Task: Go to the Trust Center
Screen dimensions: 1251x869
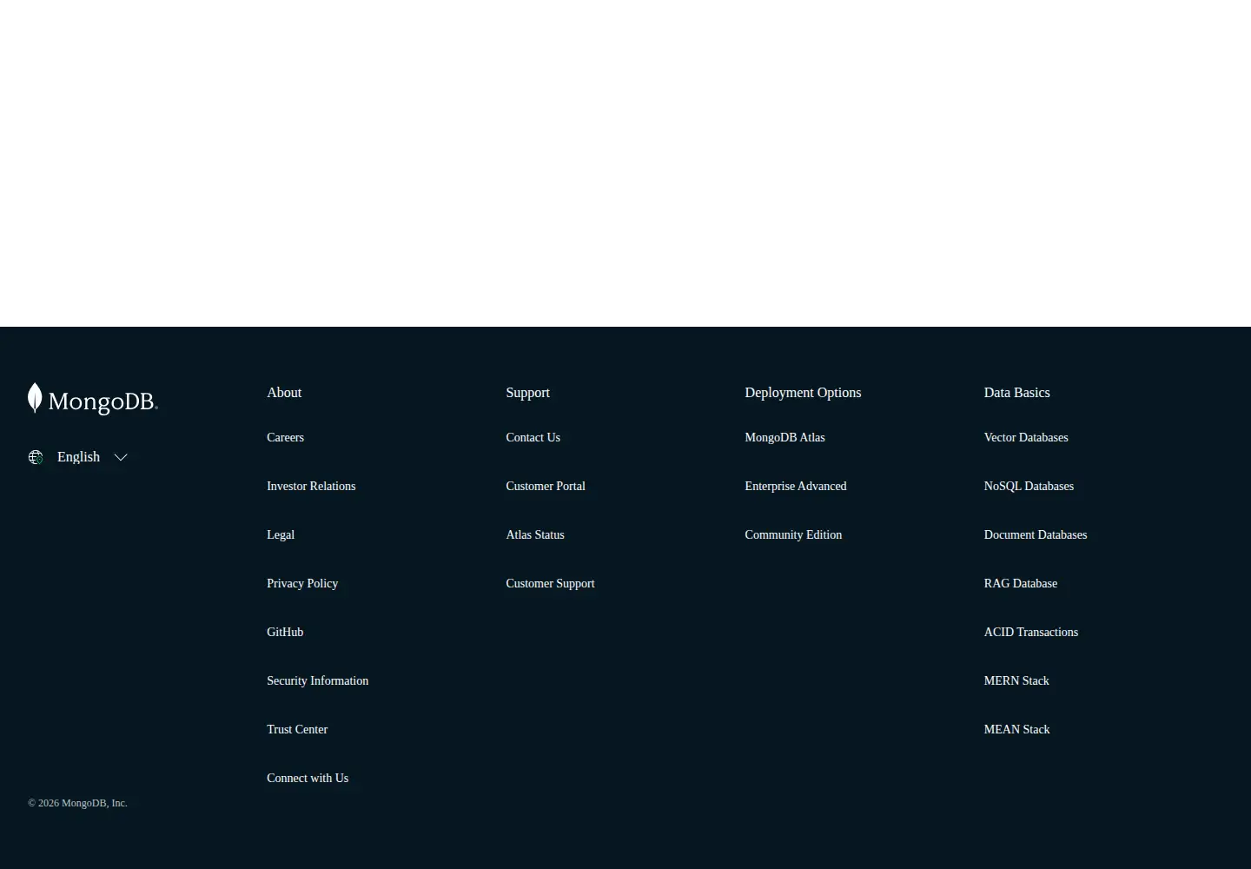Action: pos(297,729)
